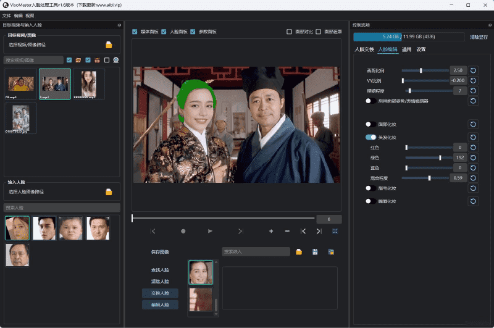Screen dimensions: 494x328
Task: Remove marker with the minus icon
Action: [287, 231]
